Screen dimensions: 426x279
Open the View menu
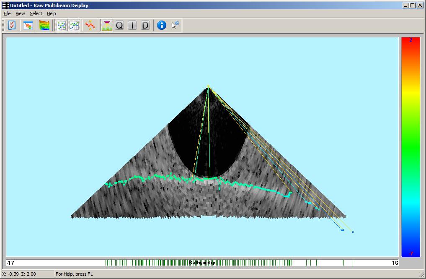click(20, 13)
